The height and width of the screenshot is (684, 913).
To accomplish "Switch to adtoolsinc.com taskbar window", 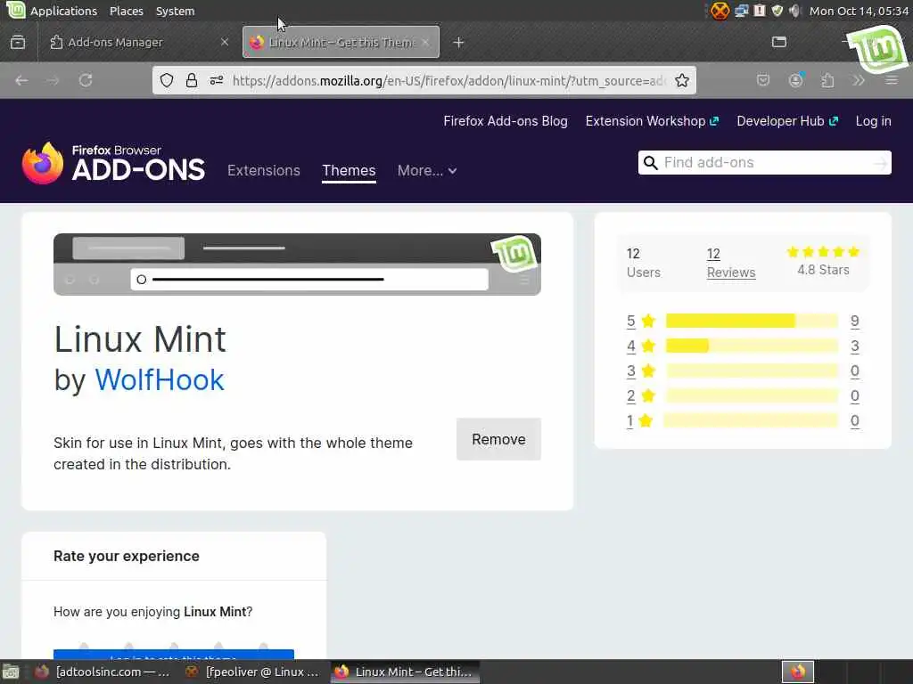I will tap(102, 672).
